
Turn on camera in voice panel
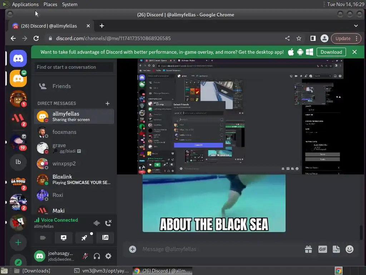[x=43, y=238]
